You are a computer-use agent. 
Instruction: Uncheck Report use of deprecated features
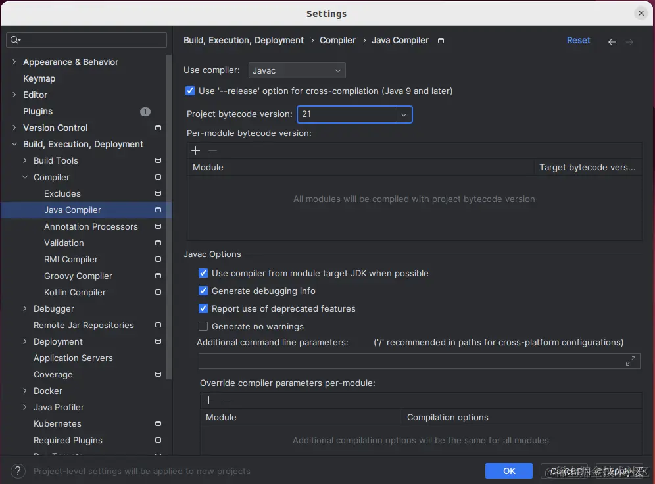click(203, 308)
